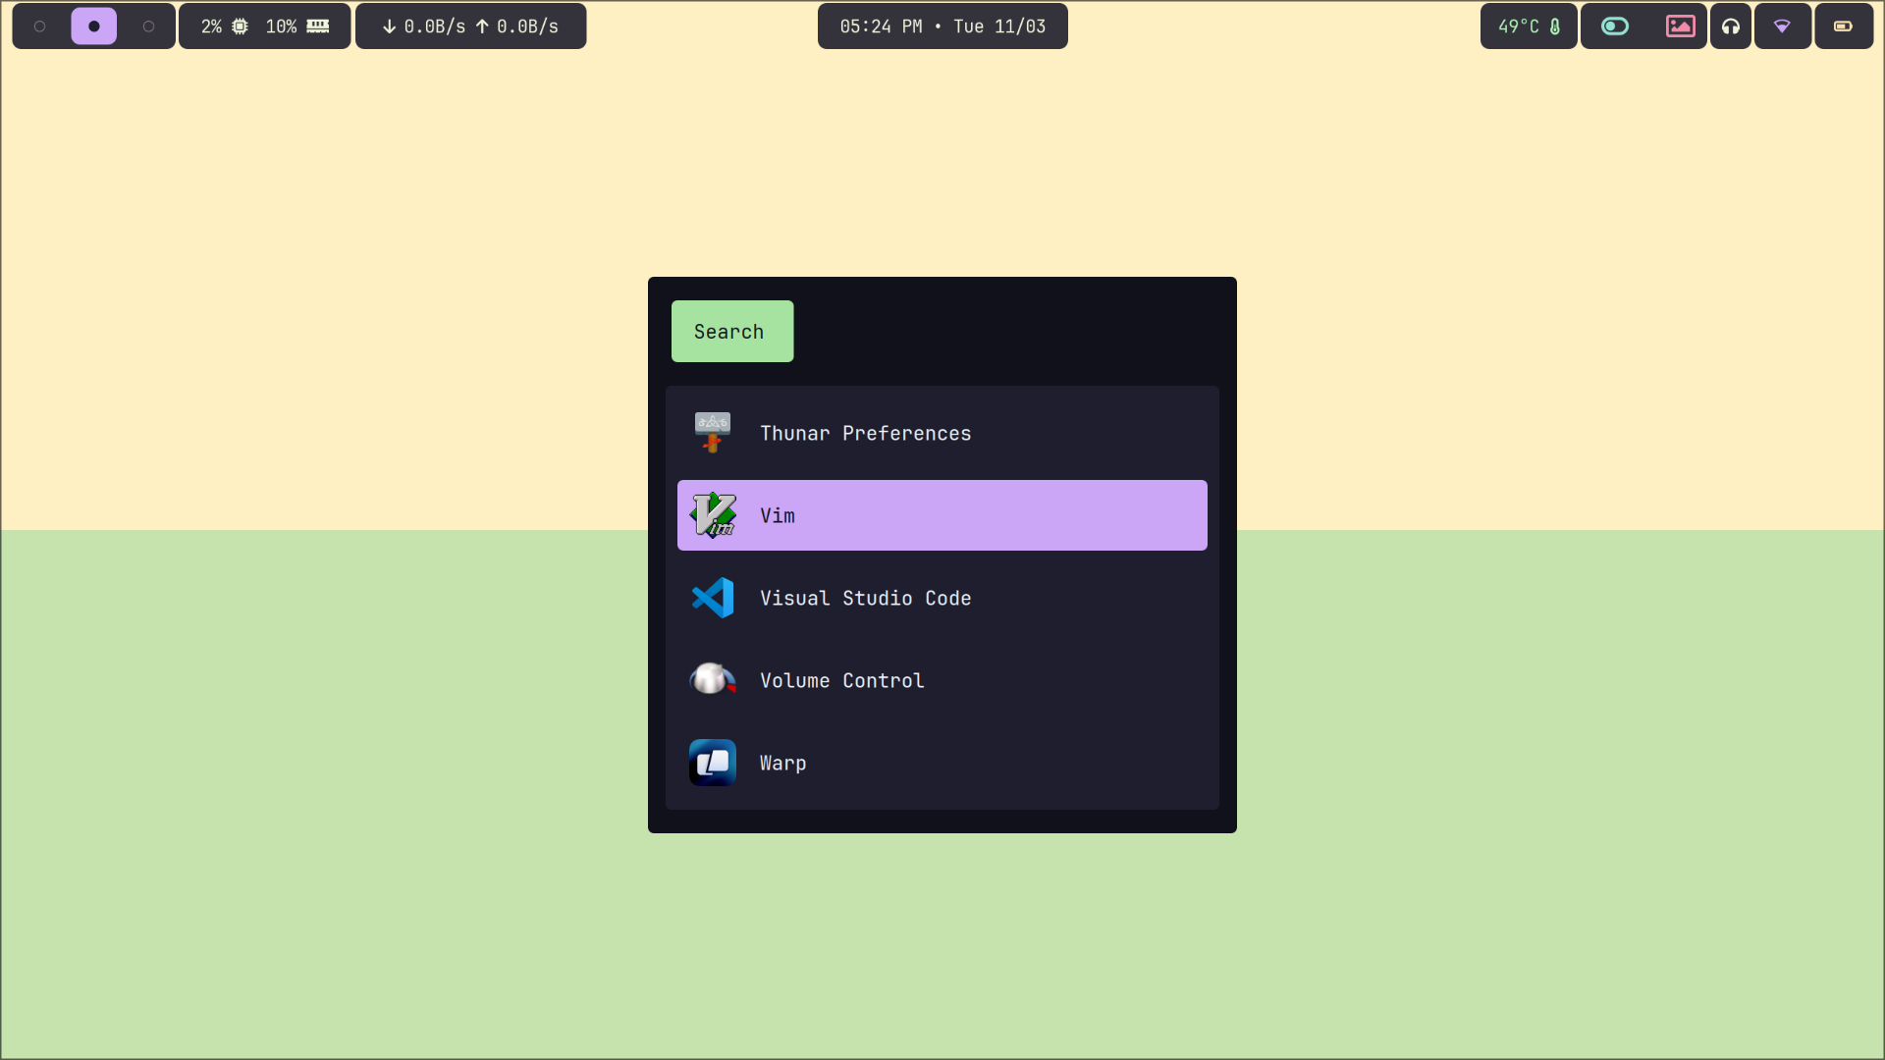Image resolution: width=1885 pixels, height=1060 pixels.
Task: Select the 'Warp' list entry text
Action: [x=782, y=763]
